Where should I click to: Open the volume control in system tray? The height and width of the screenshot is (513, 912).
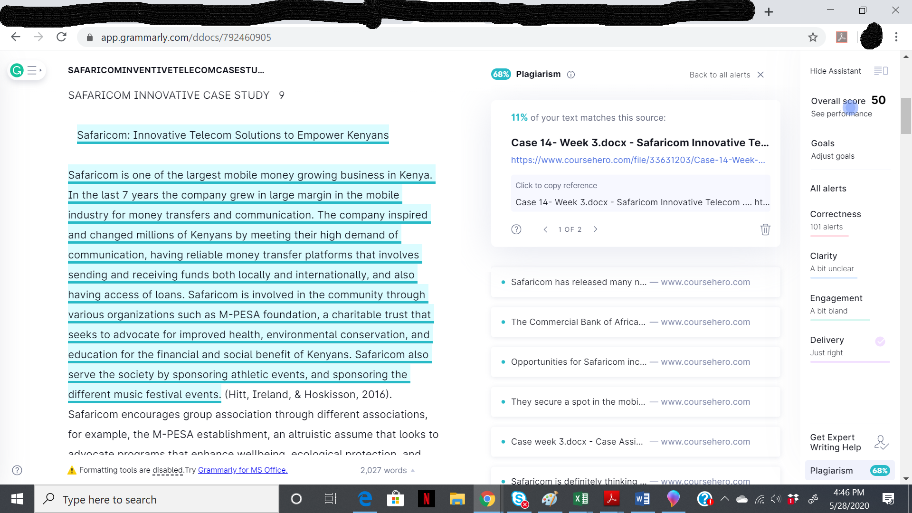[x=776, y=499]
